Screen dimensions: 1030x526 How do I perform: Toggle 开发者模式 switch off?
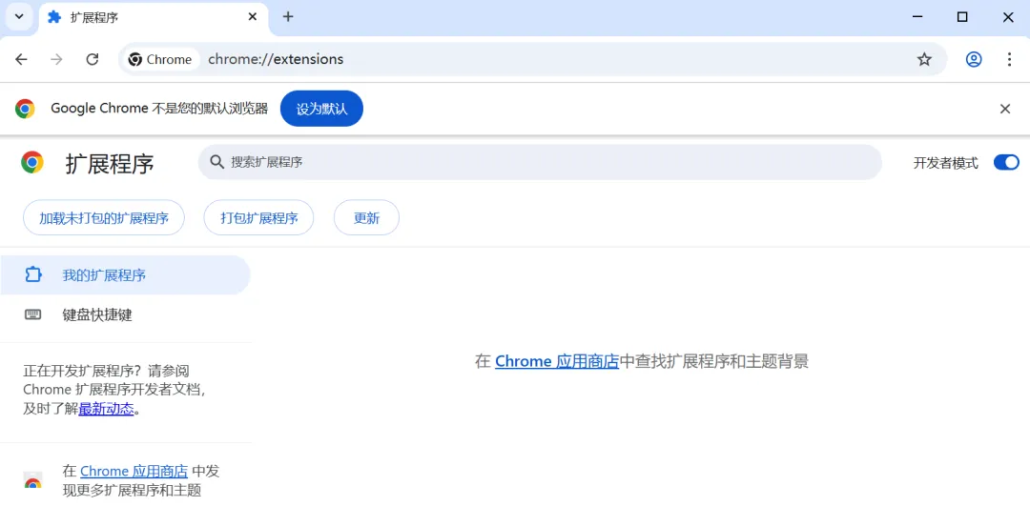(1006, 162)
